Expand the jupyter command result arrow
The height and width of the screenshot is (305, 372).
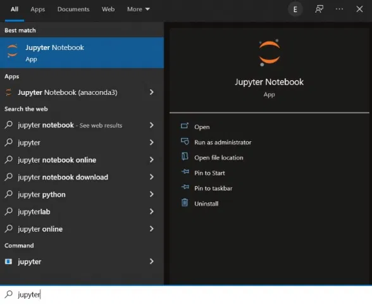coord(152,261)
